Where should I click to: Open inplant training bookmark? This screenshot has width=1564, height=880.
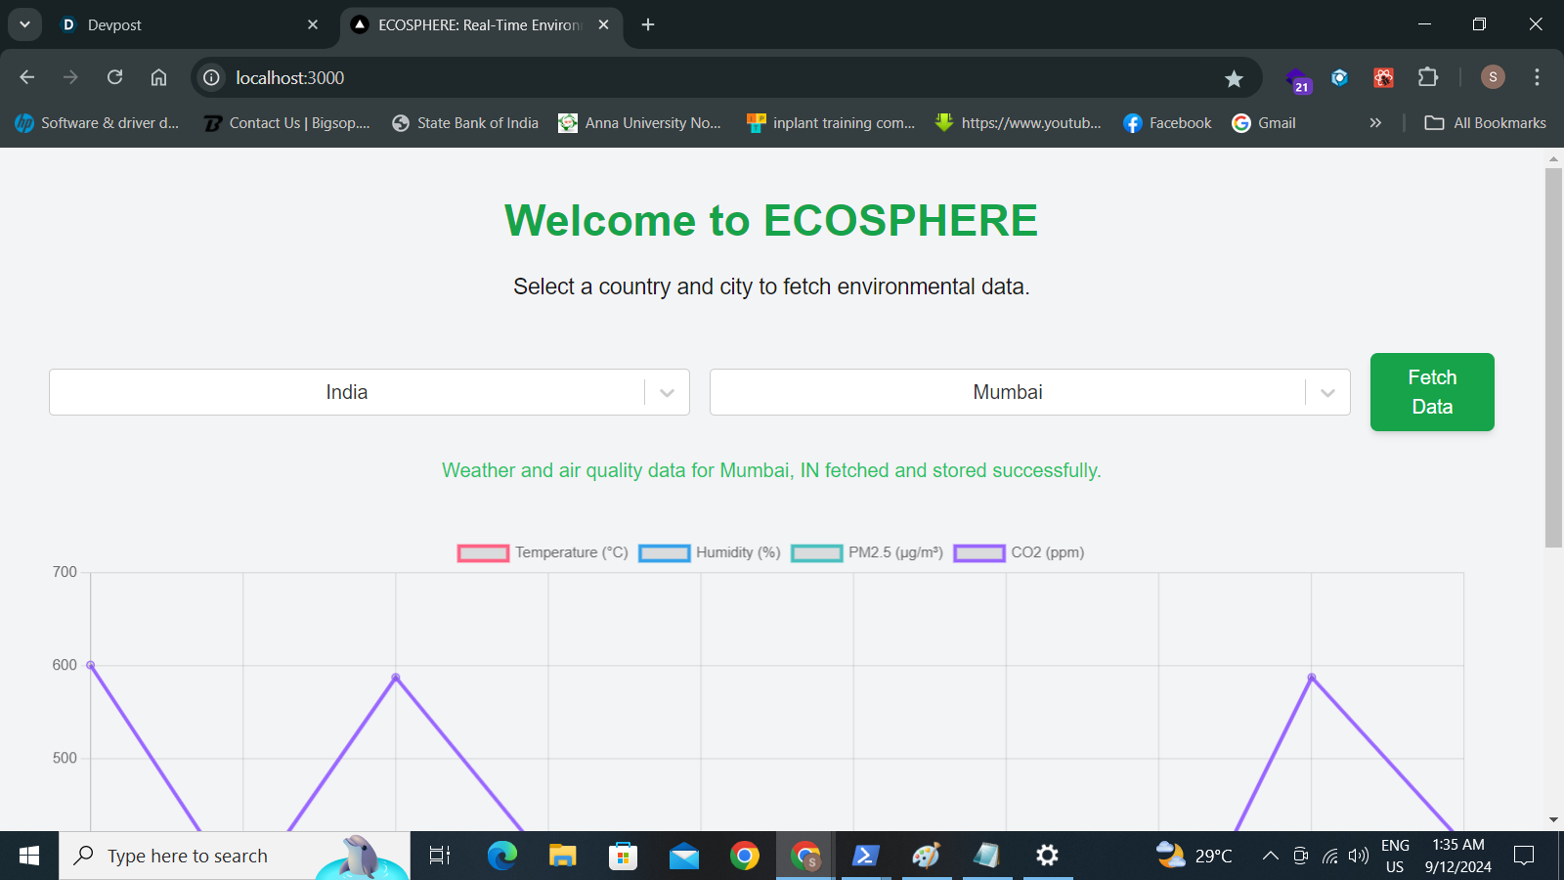click(831, 123)
